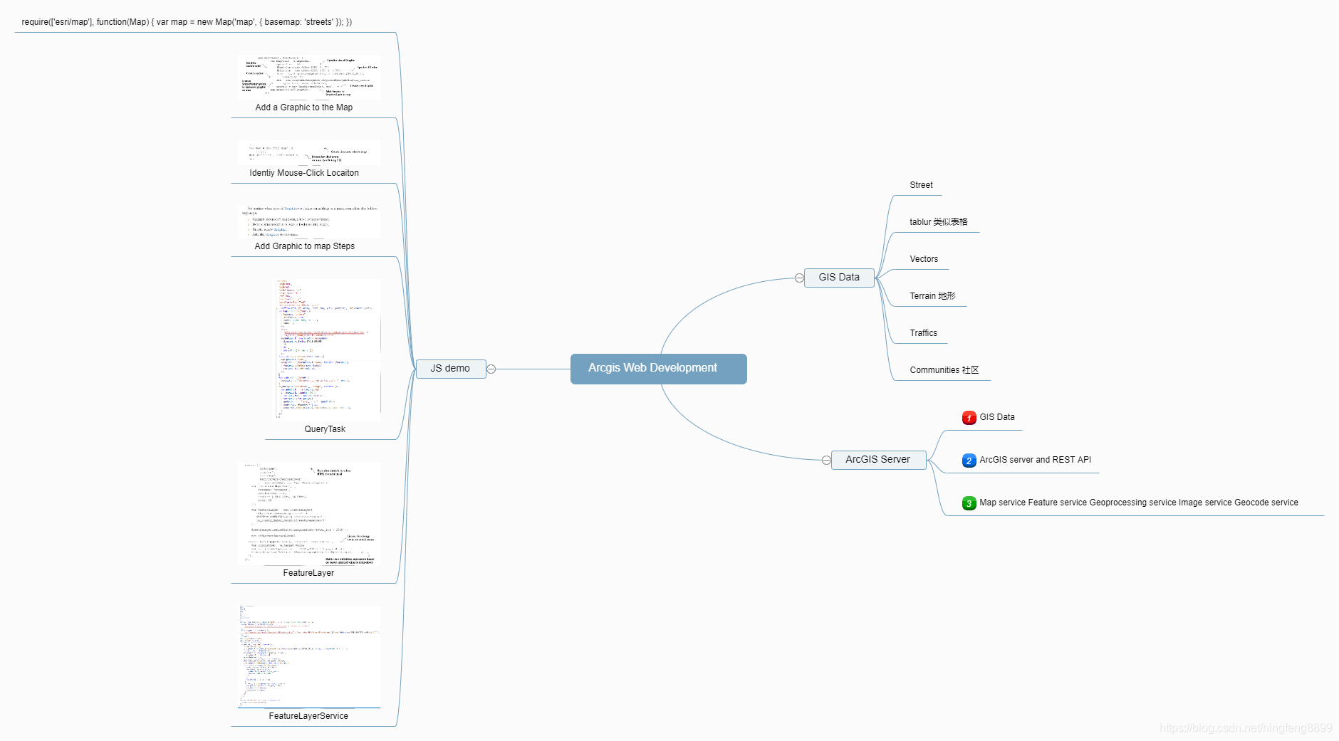This screenshot has height=741, width=1339.
Task: Select the GIS Data branch node
Action: pyautogui.click(x=839, y=278)
